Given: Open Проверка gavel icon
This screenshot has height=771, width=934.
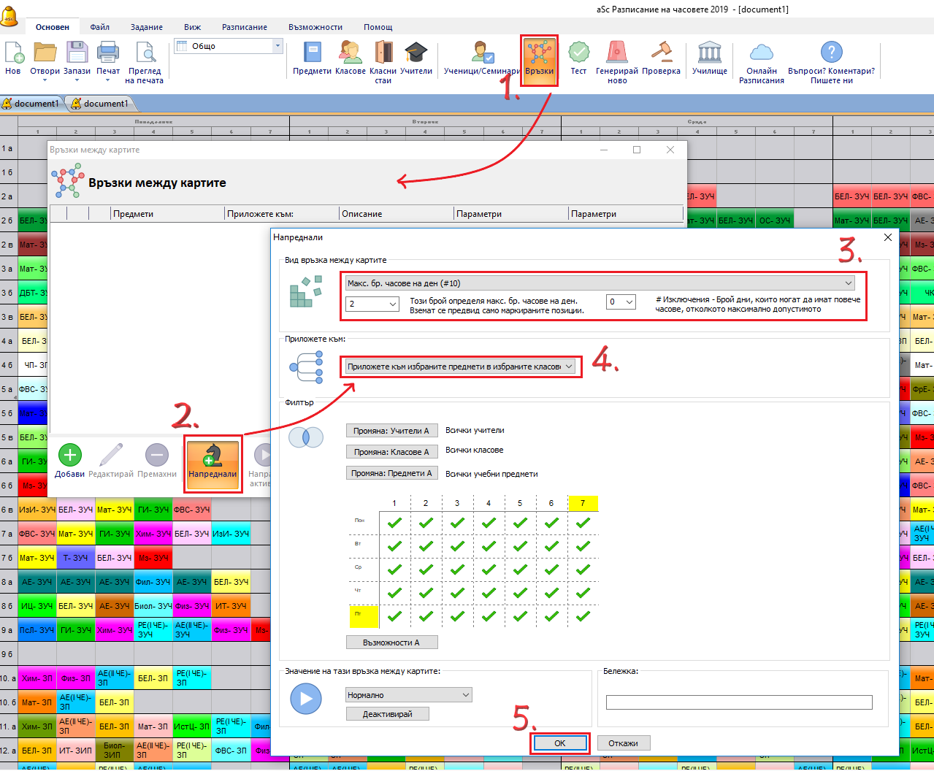Looking at the screenshot, I should tap(661, 53).
